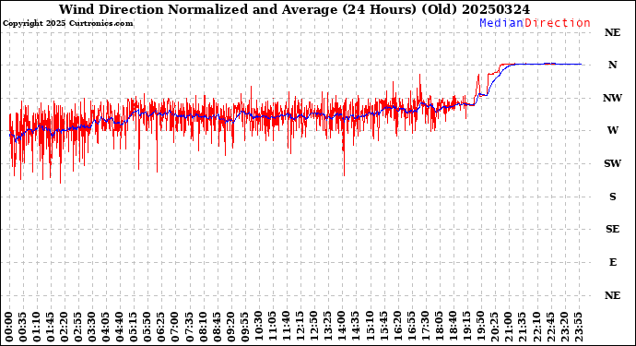Click the 17:30 time axis label
636x346 pixels.
(x=425, y=328)
